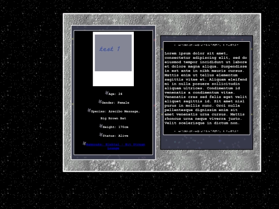
Task: Click the star bullet beside Age
Action: coord(106,93)
